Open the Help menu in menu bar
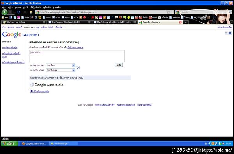The image size is (234, 154). (x=57, y=7)
